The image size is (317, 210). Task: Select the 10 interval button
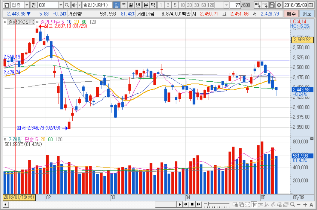click(182, 5)
